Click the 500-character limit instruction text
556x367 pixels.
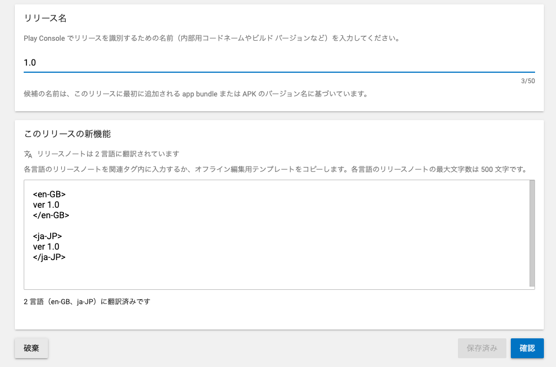point(276,170)
